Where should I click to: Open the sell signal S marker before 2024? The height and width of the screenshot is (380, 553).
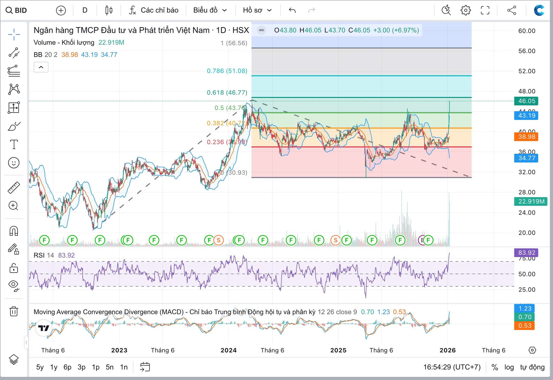click(x=219, y=240)
